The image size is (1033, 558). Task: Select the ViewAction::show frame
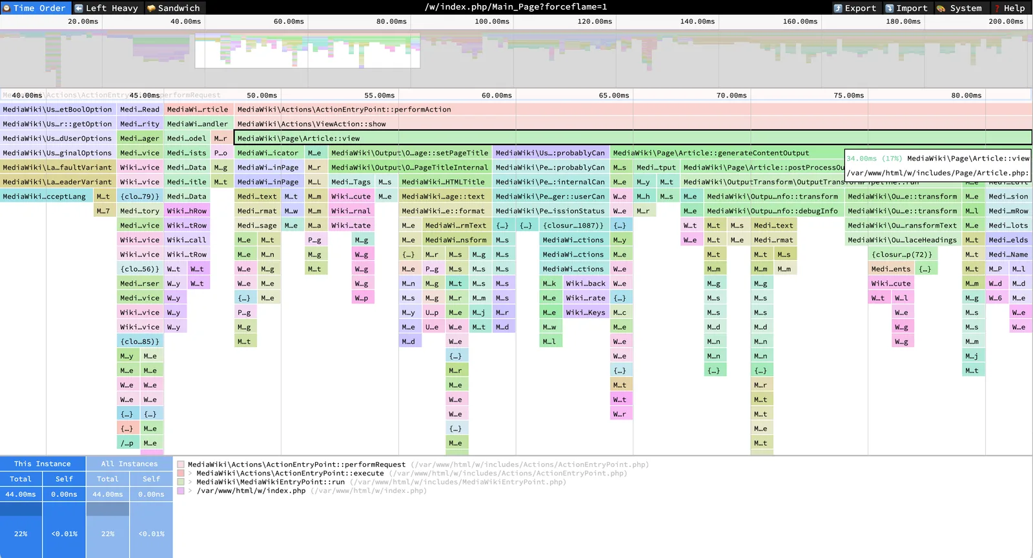coord(633,124)
